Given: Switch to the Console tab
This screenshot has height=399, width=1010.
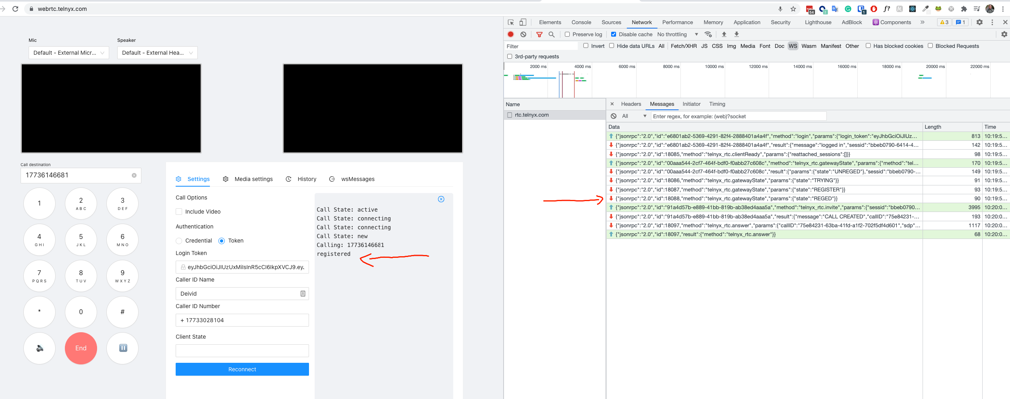Looking at the screenshot, I should [581, 22].
